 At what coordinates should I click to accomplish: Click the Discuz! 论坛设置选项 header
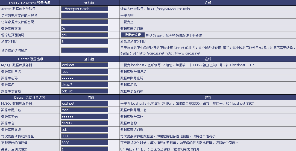pyautogui.click(x=30, y=98)
